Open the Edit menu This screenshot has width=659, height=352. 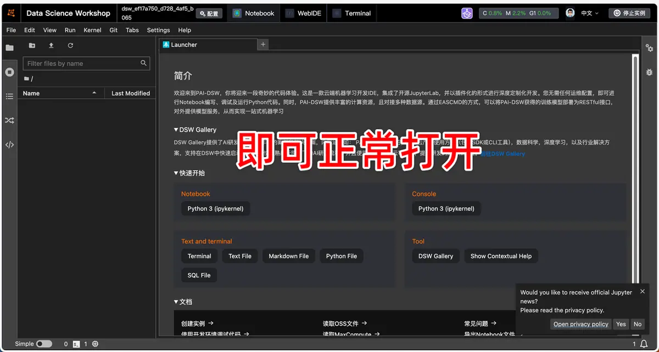(x=30, y=30)
